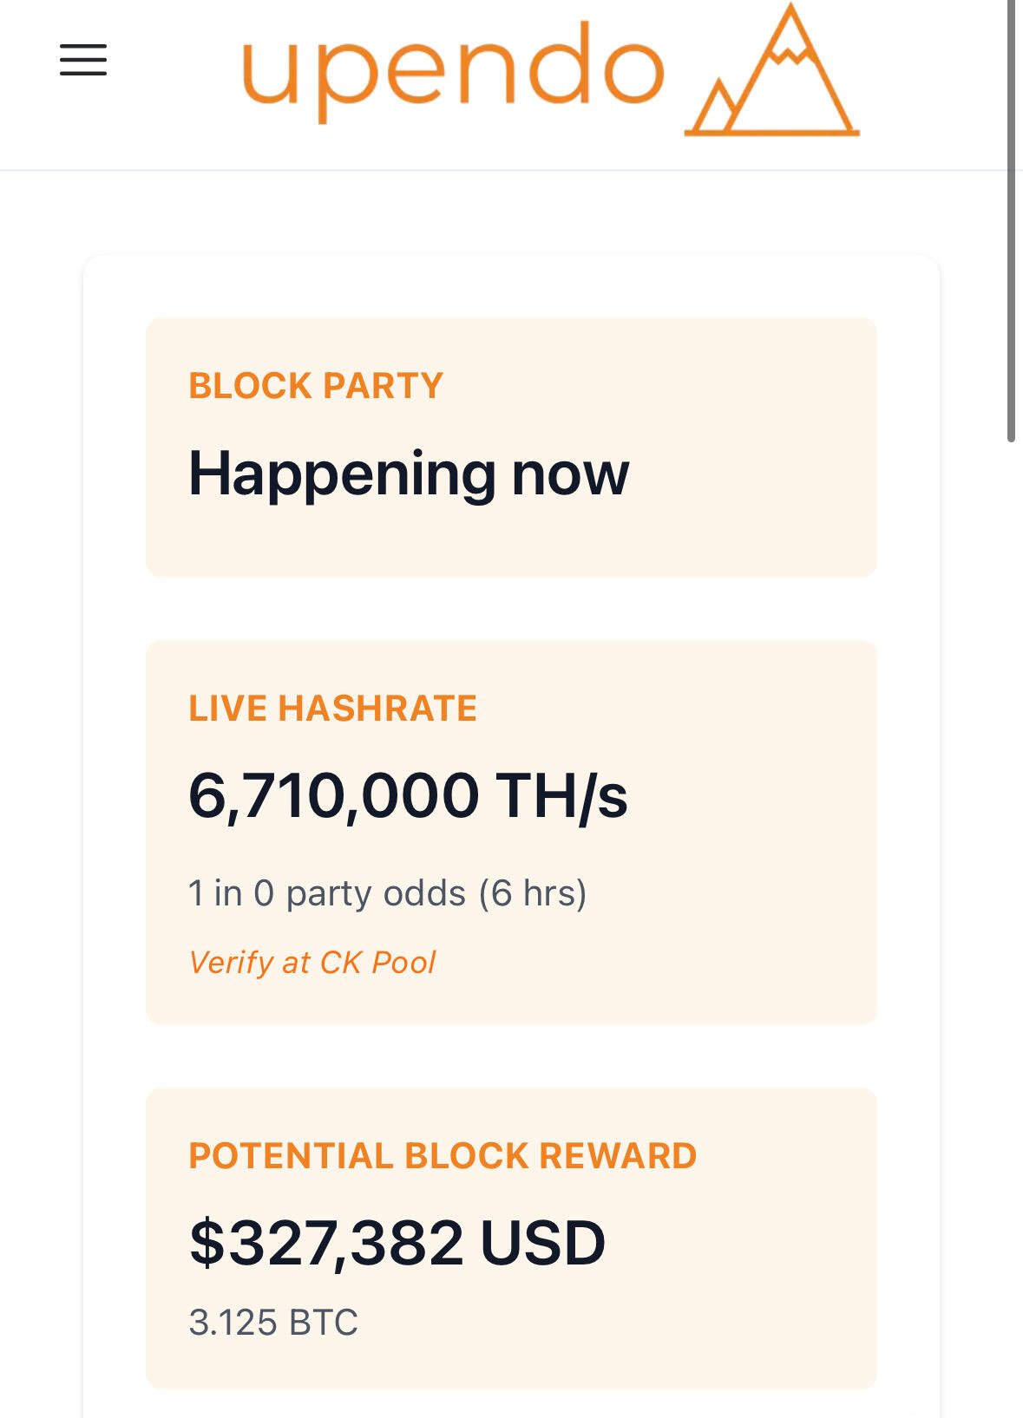
Task: Click the large snowcapped peak in logo
Action: (790, 69)
